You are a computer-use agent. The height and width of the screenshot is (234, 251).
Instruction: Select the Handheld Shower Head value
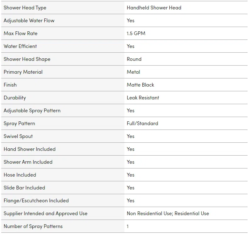click(x=154, y=8)
